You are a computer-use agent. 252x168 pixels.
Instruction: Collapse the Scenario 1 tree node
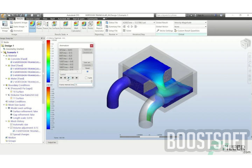[x=2, y=52]
